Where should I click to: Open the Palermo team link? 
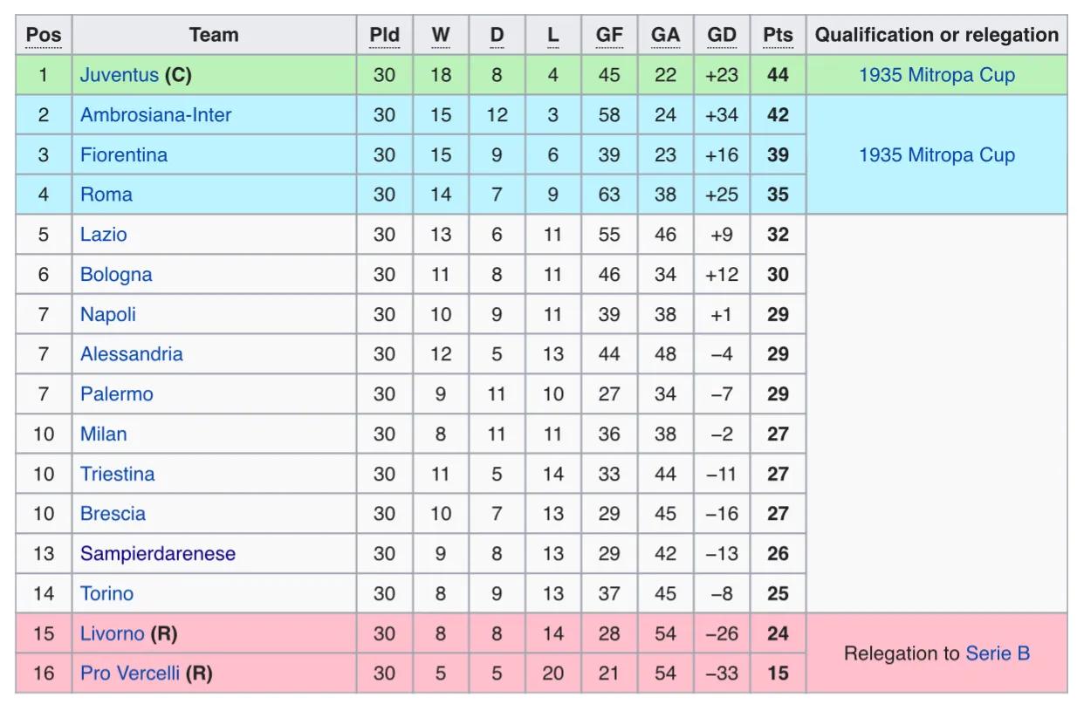pos(116,394)
